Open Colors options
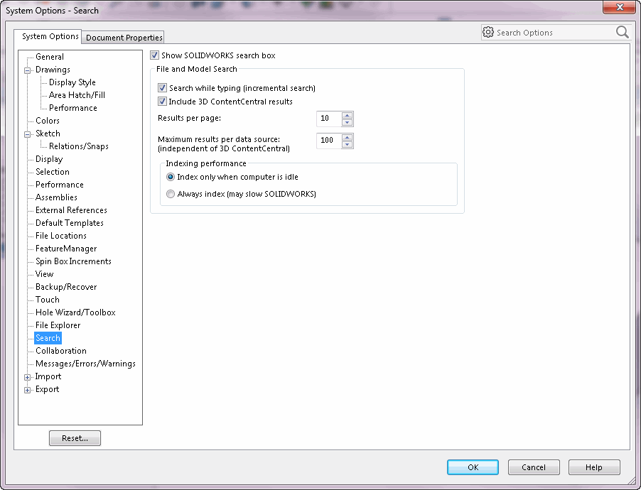 (x=48, y=121)
